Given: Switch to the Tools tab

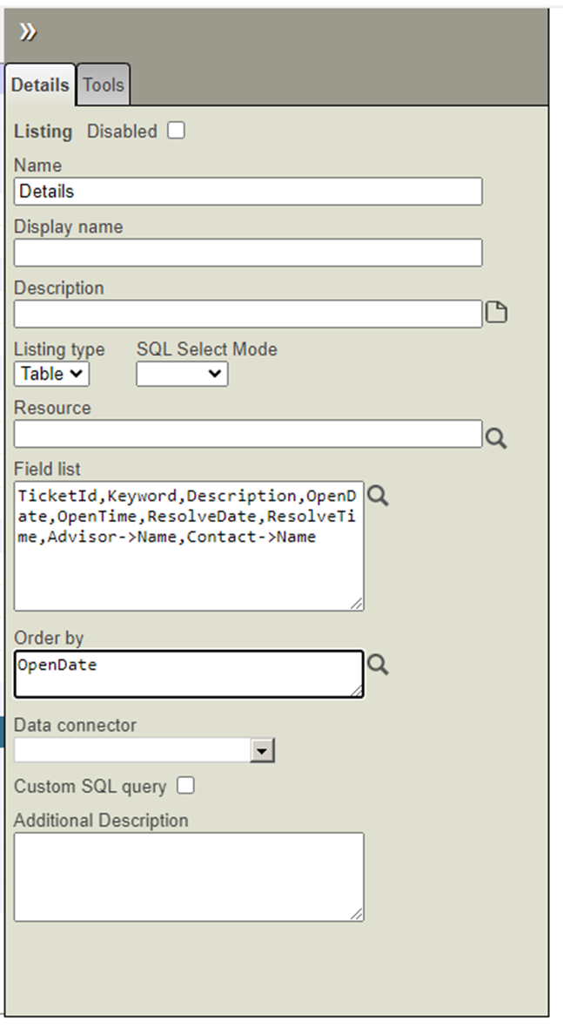Looking at the screenshot, I should pos(104,85).
